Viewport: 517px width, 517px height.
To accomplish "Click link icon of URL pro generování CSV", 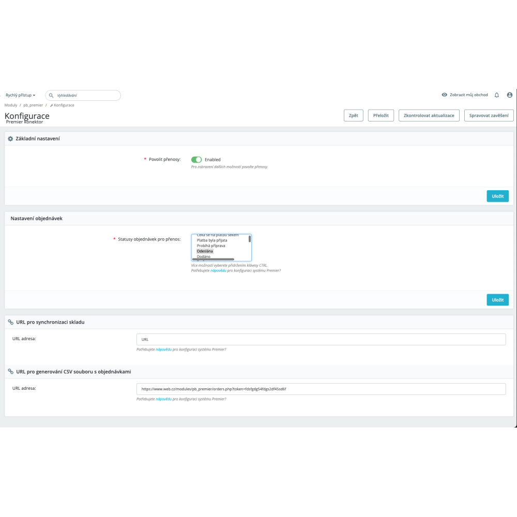I will 10,372.
